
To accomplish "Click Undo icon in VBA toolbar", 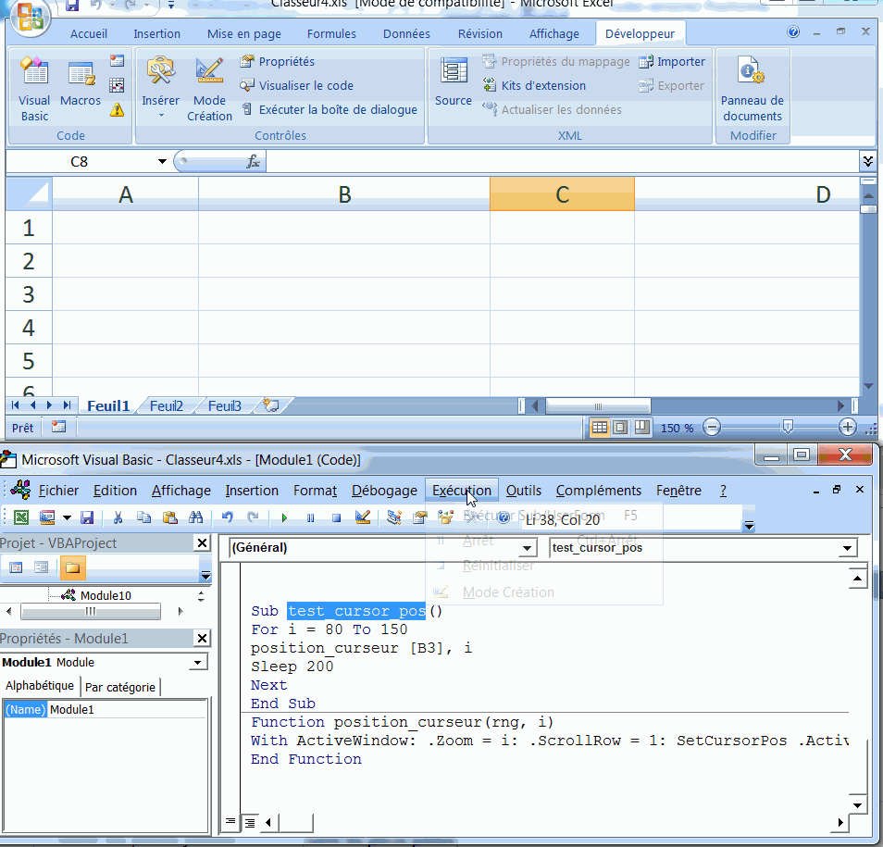I will (227, 517).
